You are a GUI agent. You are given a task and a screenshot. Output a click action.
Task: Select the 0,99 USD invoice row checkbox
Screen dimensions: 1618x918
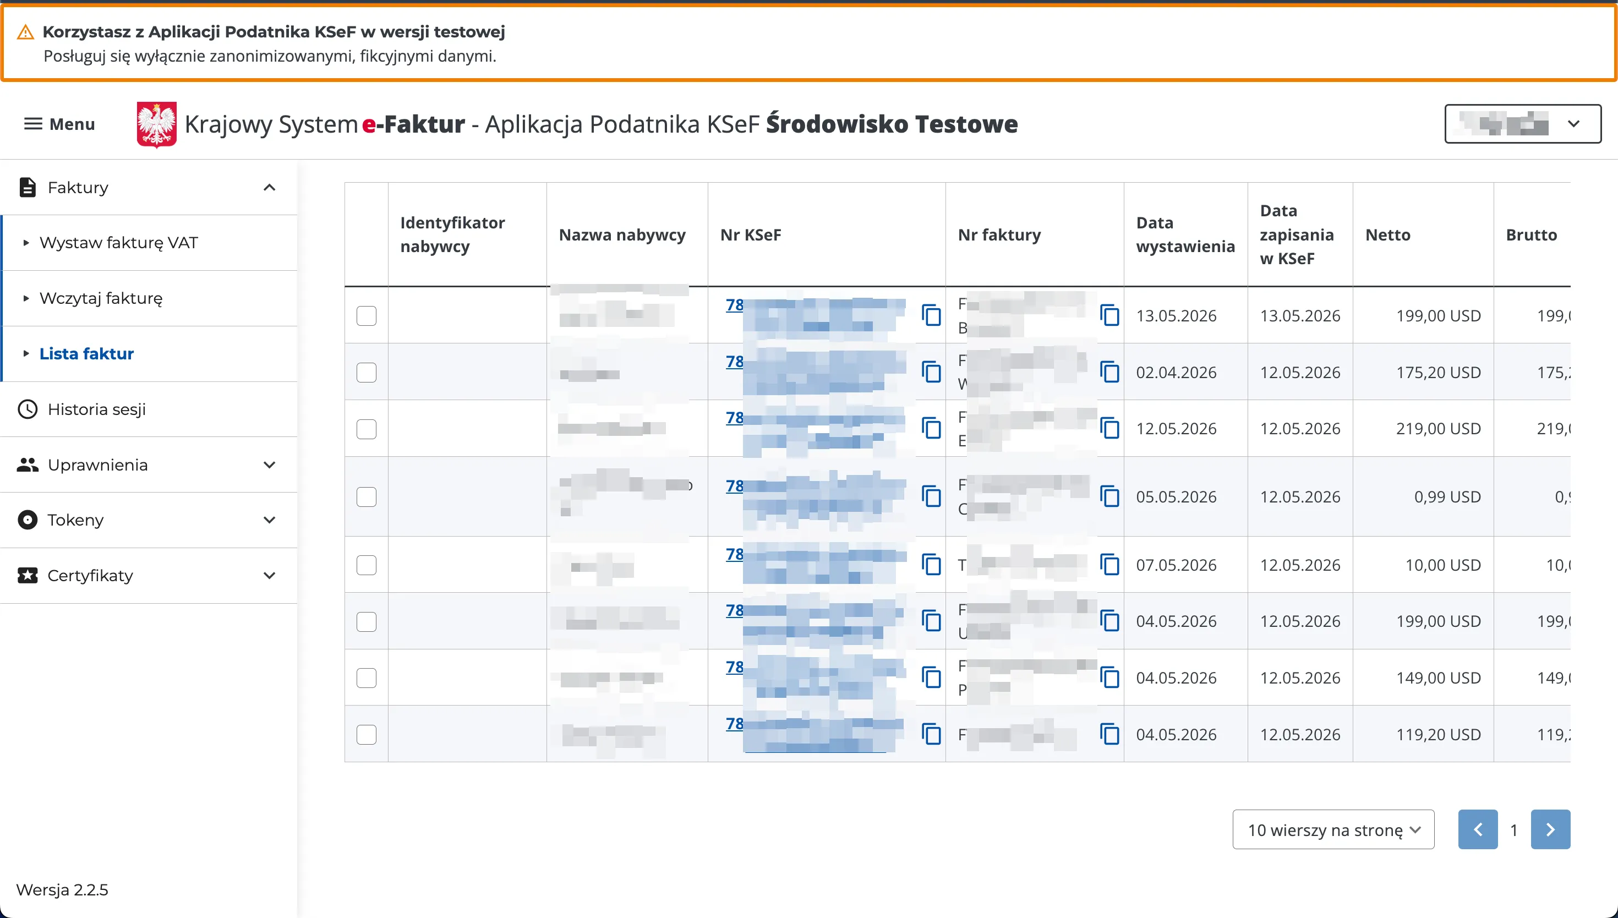point(366,497)
